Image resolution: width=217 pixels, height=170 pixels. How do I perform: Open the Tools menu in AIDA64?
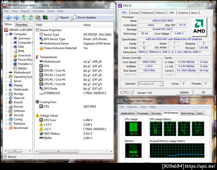coord(51,11)
